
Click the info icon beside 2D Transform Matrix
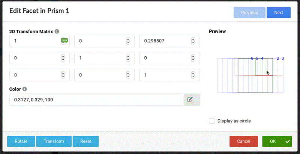[57, 32]
